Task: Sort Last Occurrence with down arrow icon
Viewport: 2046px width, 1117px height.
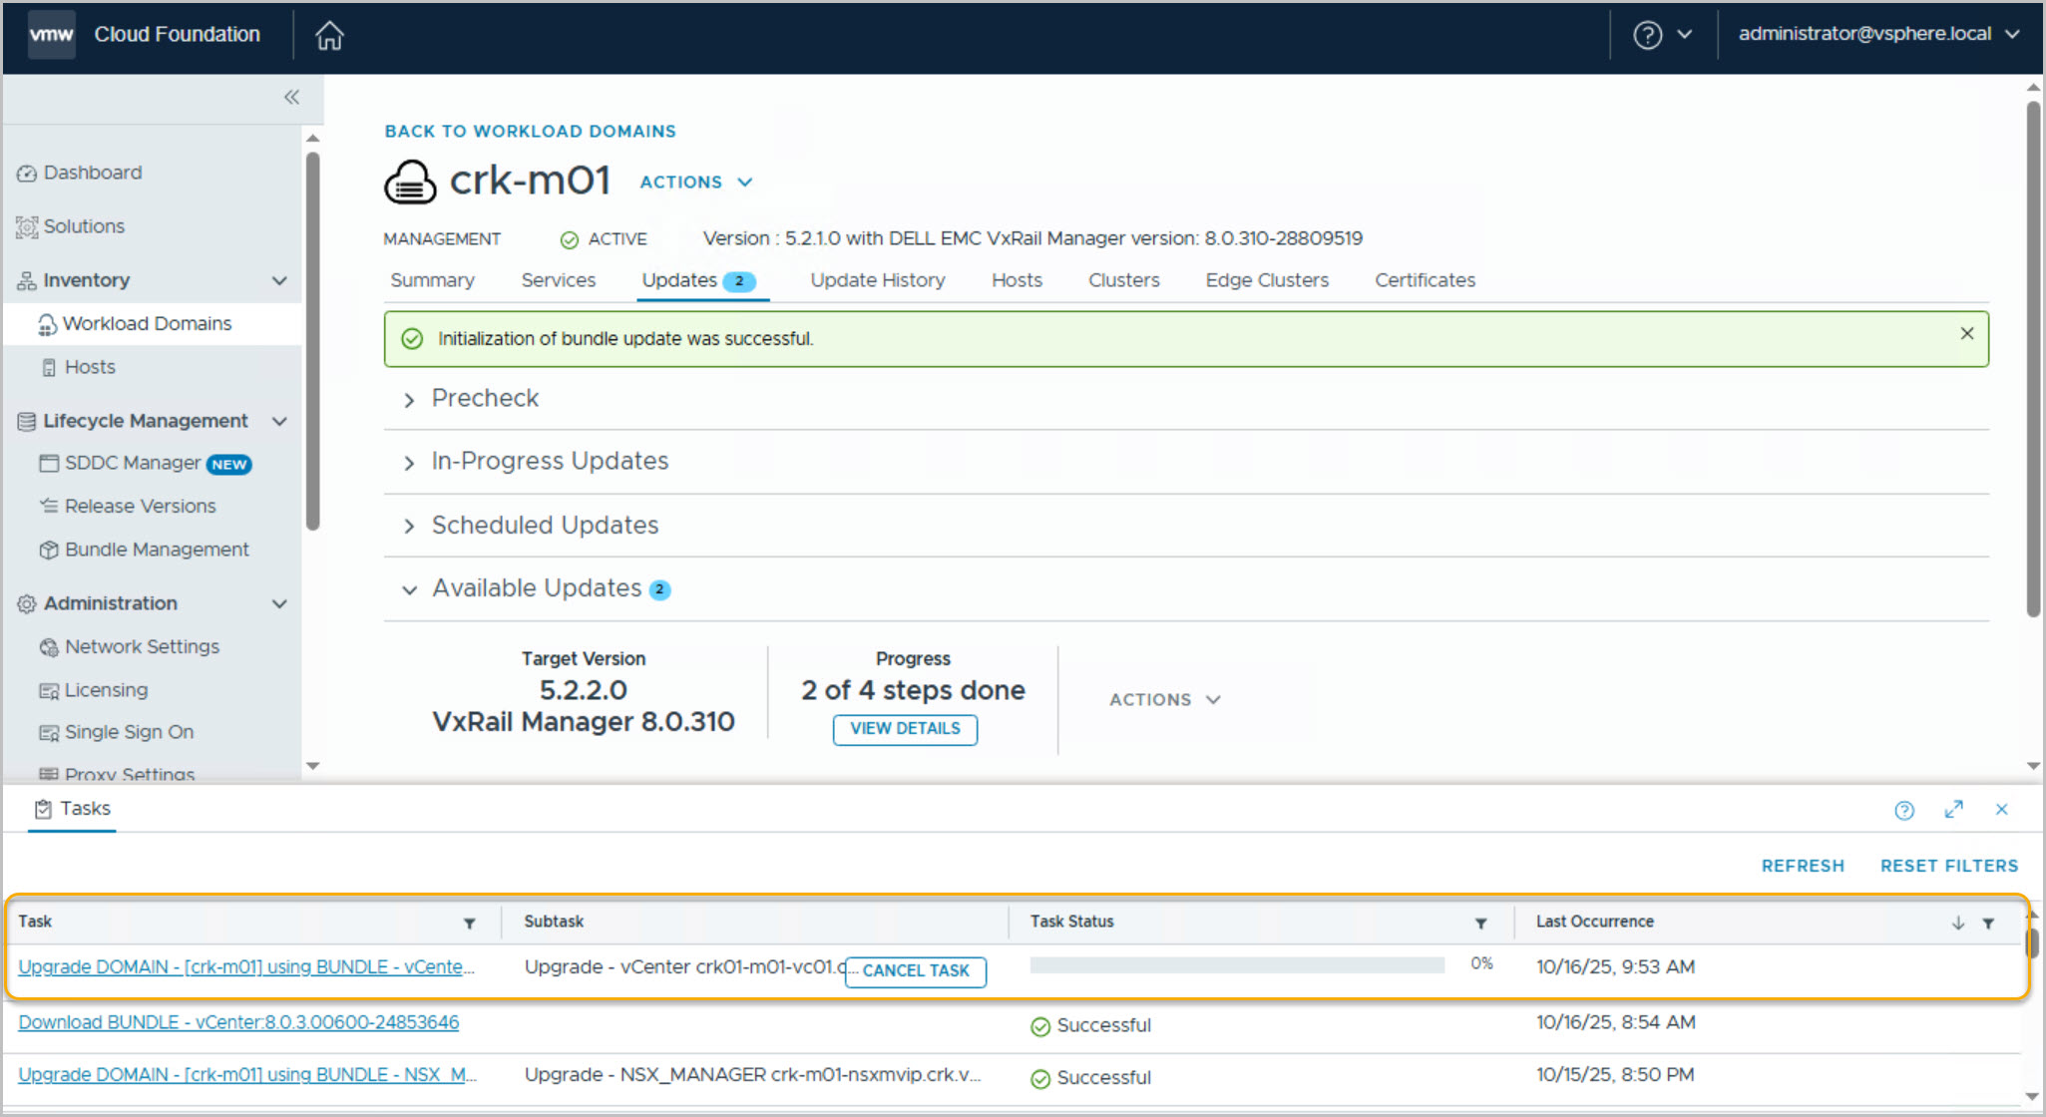Action: (1957, 924)
